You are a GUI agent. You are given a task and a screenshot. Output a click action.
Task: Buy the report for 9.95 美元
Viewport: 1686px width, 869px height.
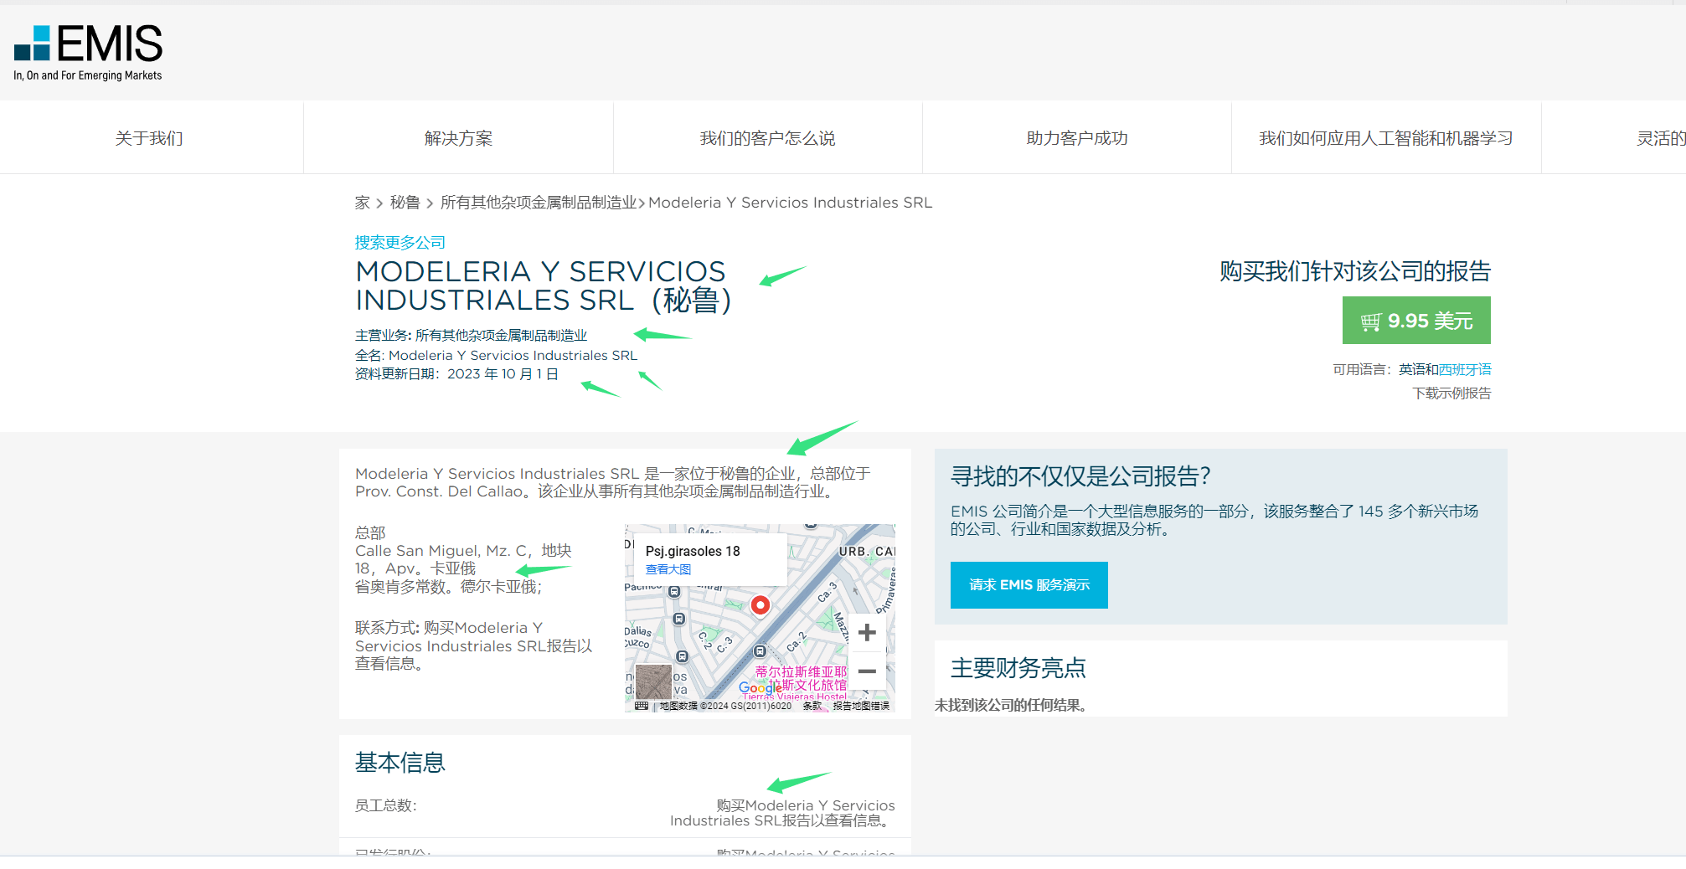[x=1416, y=321]
